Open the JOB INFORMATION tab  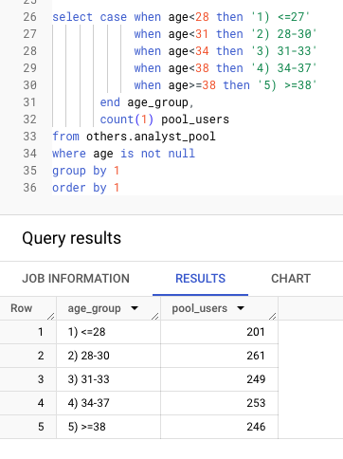coord(76,279)
